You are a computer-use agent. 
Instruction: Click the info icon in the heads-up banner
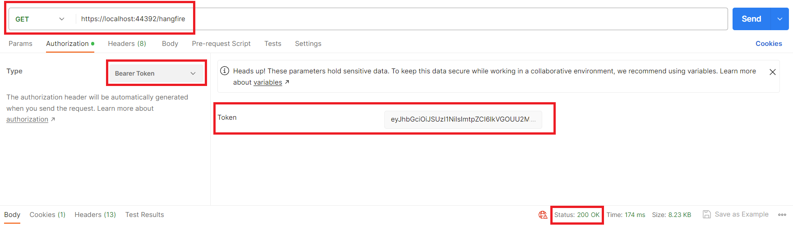click(x=225, y=71)
